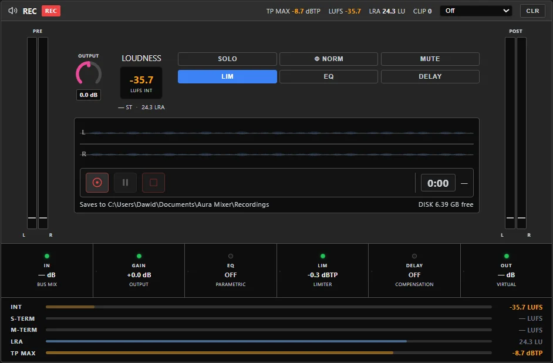Screen dimensions: 553x363
Task: Click the INT loudness bar
Action: [269, 307]
